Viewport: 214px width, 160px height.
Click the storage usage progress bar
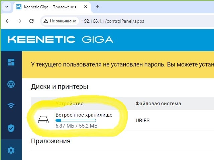pos(76,121)
